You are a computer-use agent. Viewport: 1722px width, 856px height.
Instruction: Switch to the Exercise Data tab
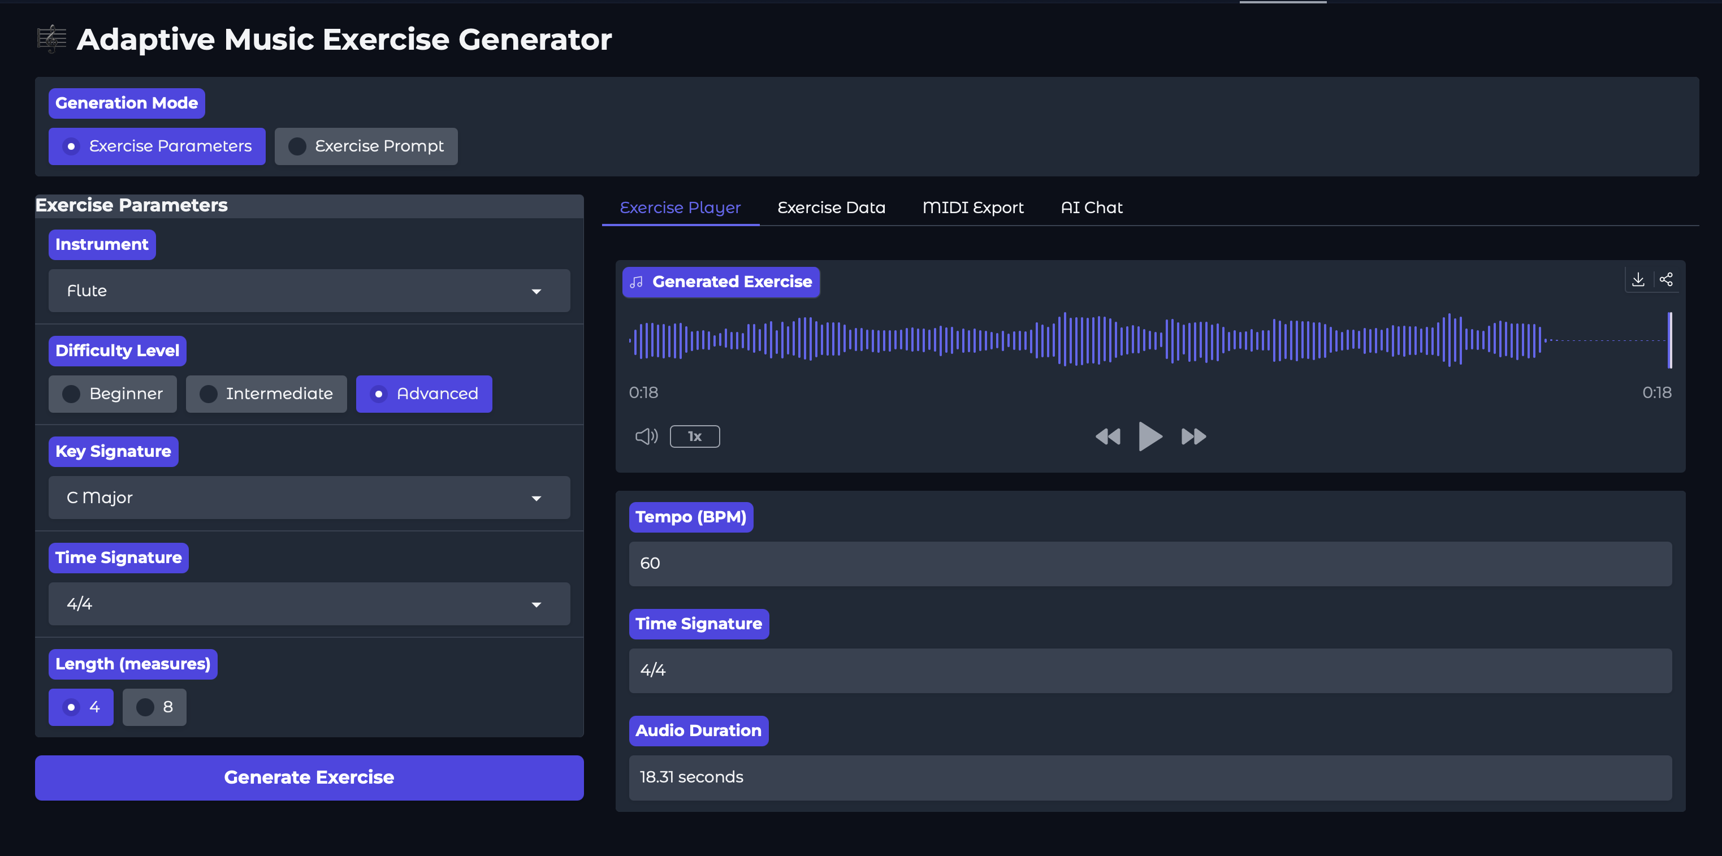click(x=831, y=207)
